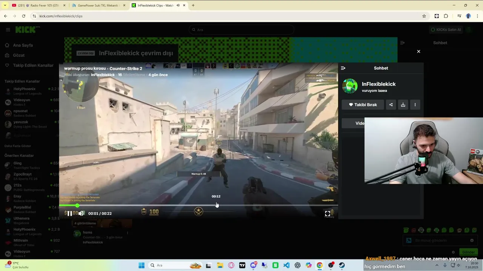View site information icon in address bar
Image resolution: width=483 pixels, height=271 pixels.
click(34, 16)
